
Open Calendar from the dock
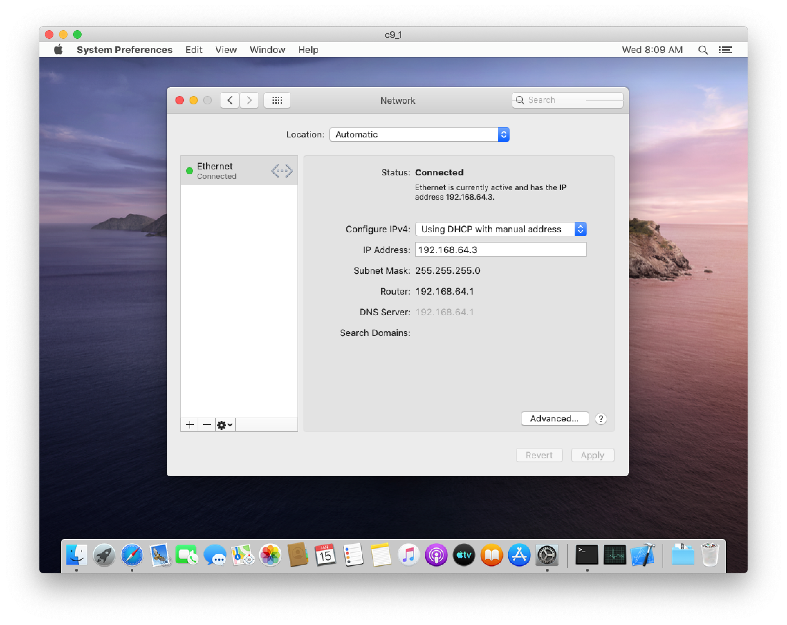tap(325, 555)
